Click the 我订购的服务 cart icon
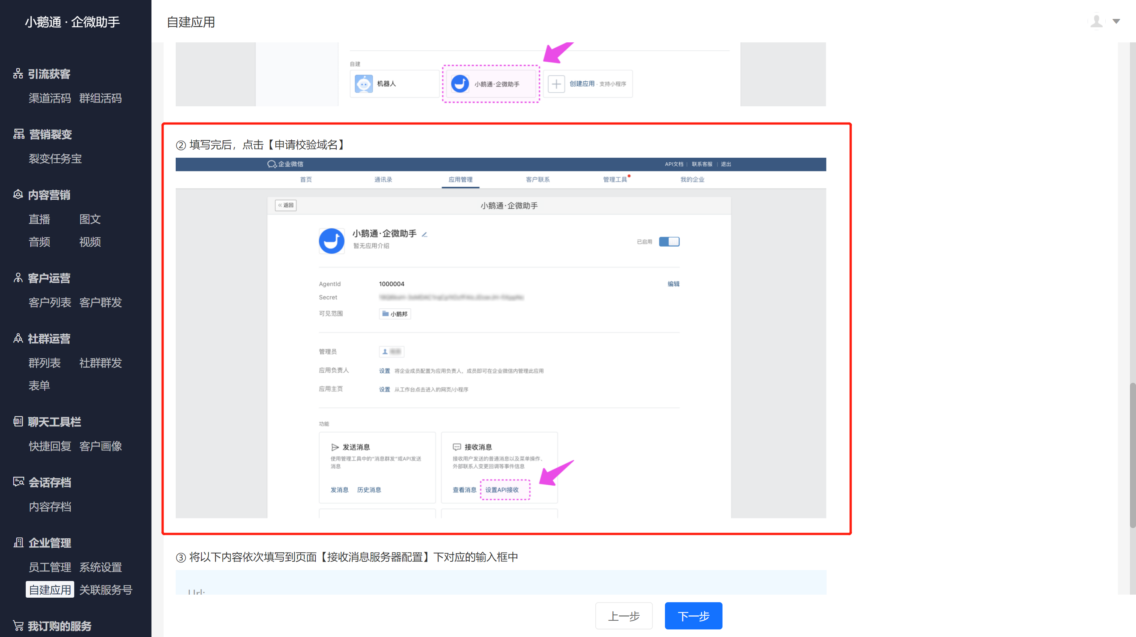The width and height of the screenshot is (1136, 637). (x=18, y=626)
